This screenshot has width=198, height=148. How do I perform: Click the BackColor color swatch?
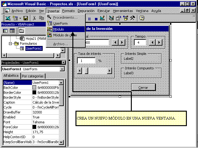(34, 88)
